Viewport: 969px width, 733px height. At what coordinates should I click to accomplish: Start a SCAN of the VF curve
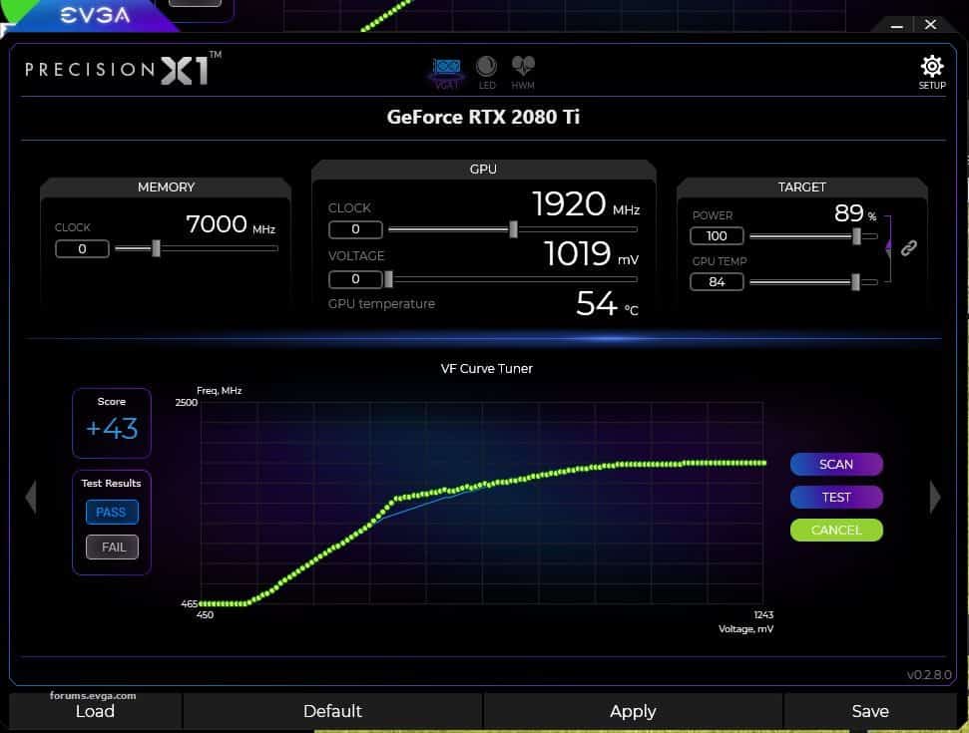(x=836, y=464)
